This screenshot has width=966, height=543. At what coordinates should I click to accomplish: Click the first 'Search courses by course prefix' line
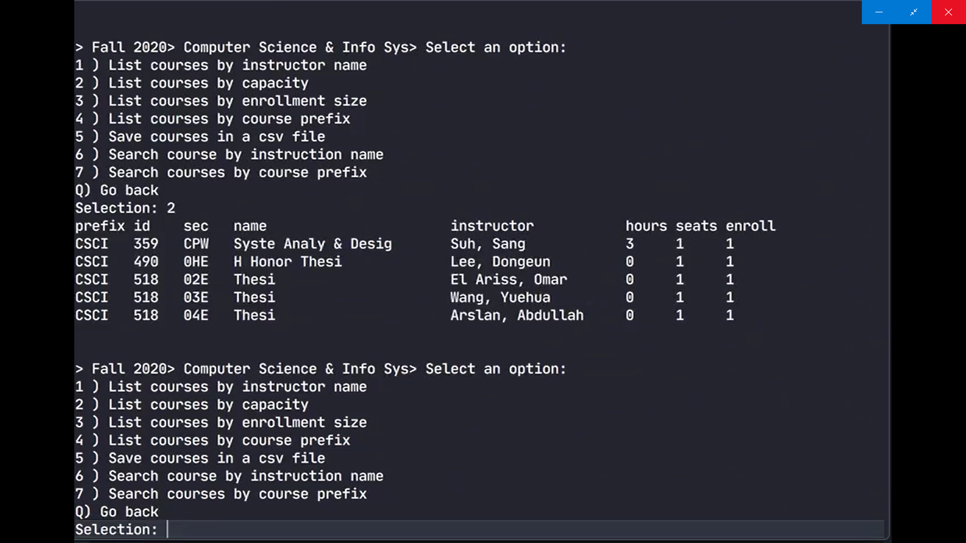pyautogui.click(x=221, y=173)
